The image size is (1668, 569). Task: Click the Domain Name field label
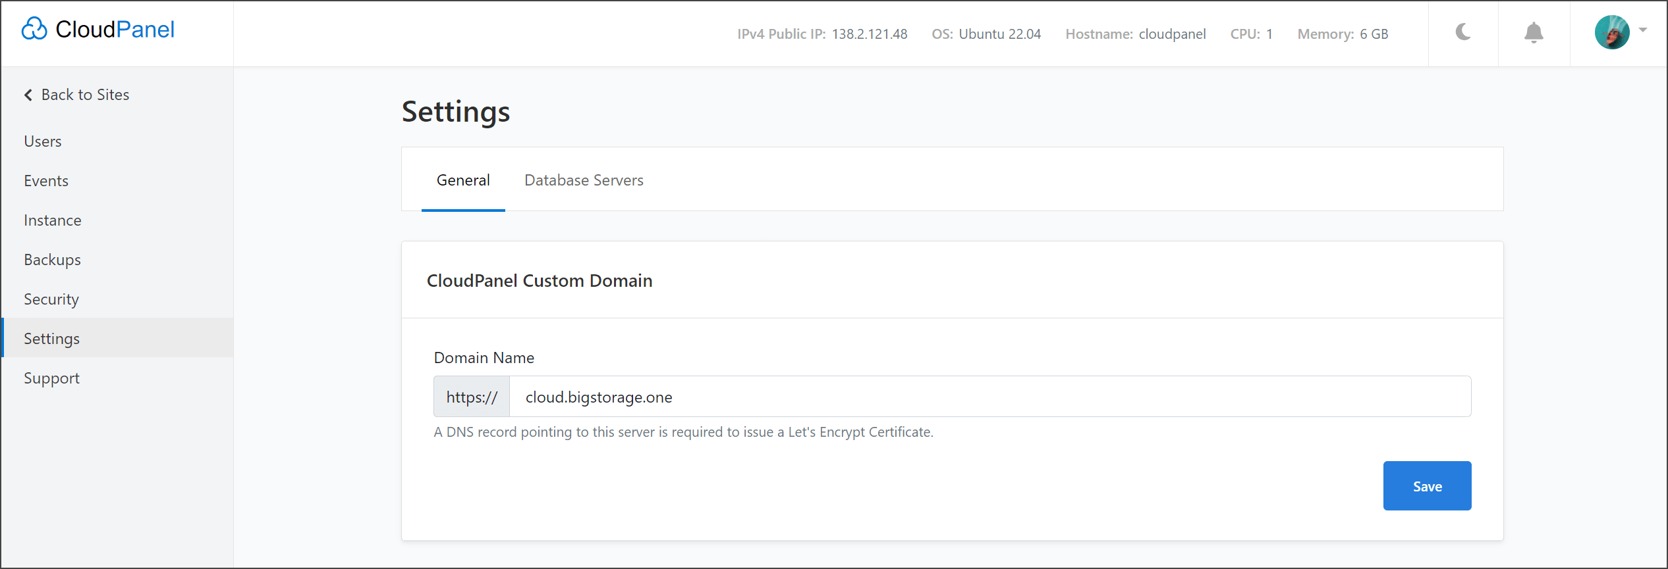(x=484, y=358)
